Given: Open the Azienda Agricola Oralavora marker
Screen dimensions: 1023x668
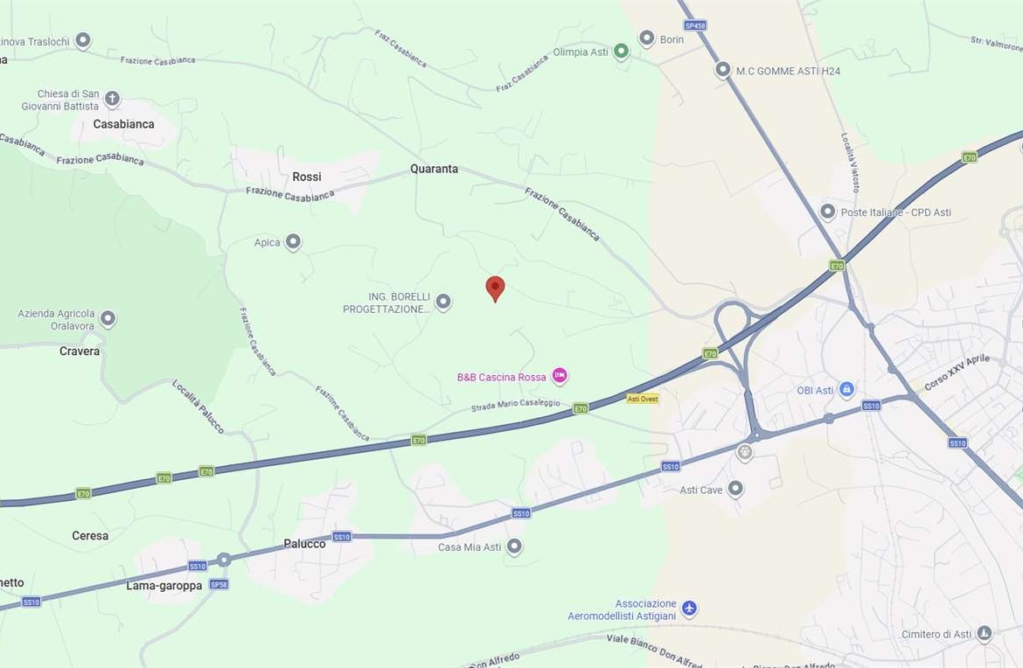Looking at the screenshot, I should [x=108, y=318].
